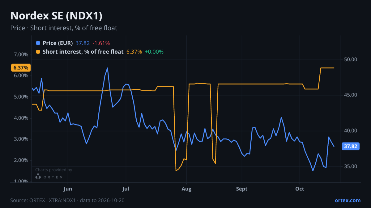Click the 35.00 right axis label

[x=351, y=166]
